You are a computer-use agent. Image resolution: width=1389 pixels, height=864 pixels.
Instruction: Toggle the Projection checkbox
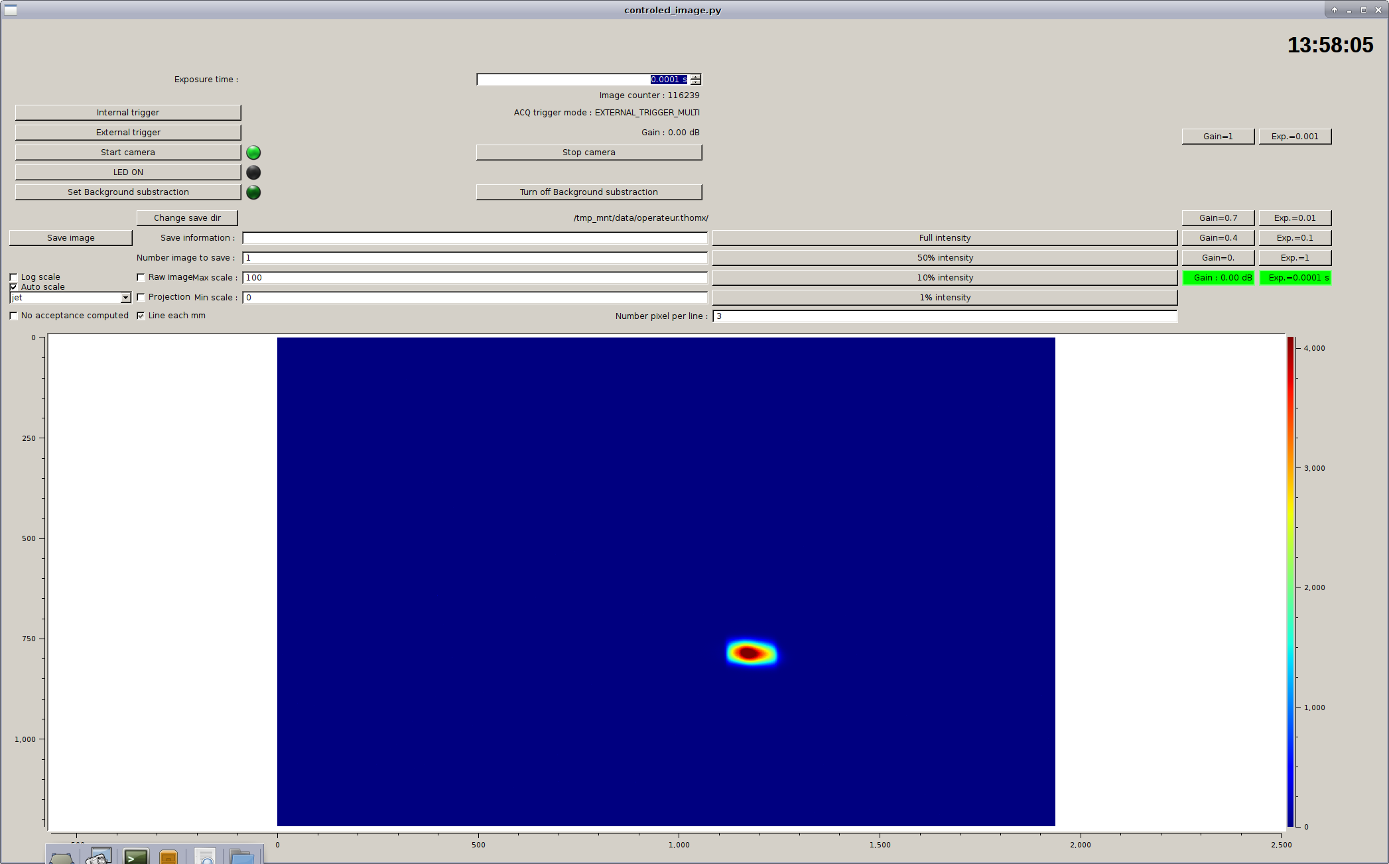141,297
